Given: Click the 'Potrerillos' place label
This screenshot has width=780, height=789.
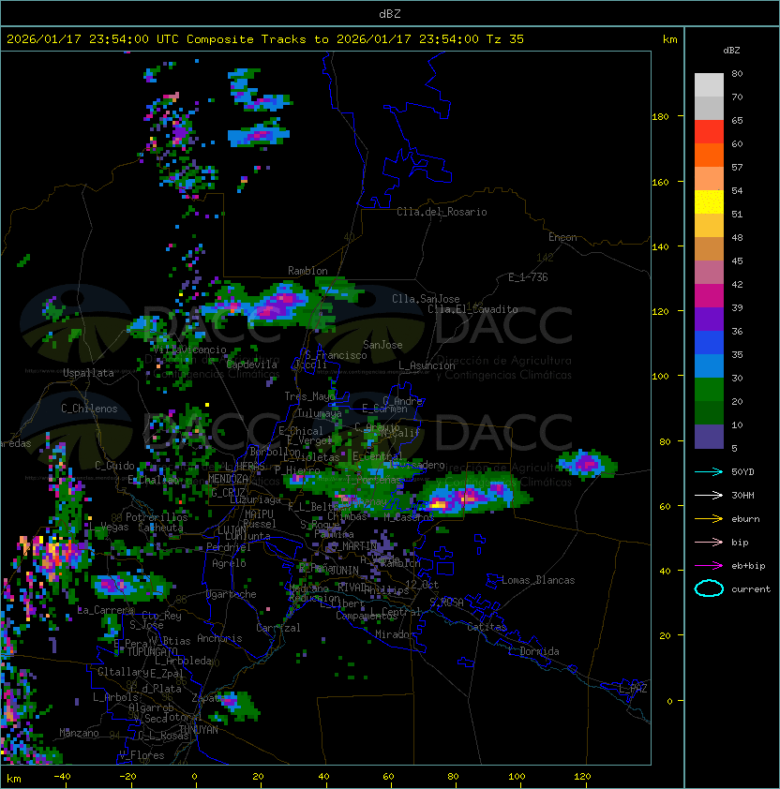Looking at the screenshot, I should pos(157,517).
